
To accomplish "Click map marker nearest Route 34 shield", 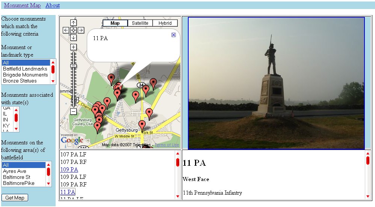I will (146, 90).
